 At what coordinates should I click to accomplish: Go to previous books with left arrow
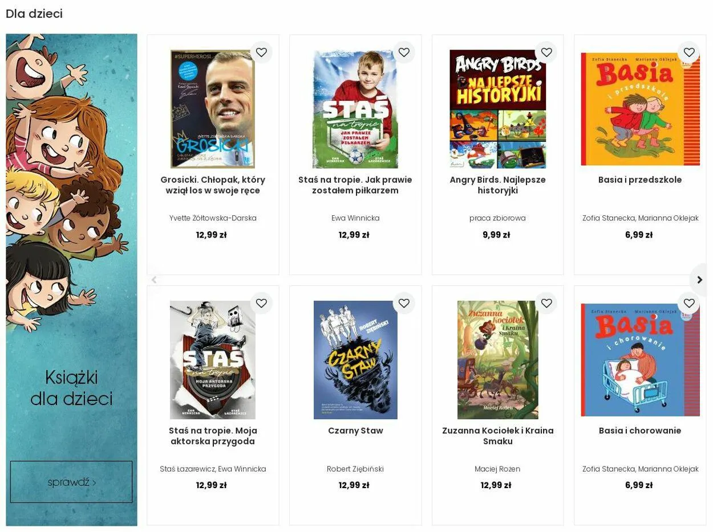(153, 280)
